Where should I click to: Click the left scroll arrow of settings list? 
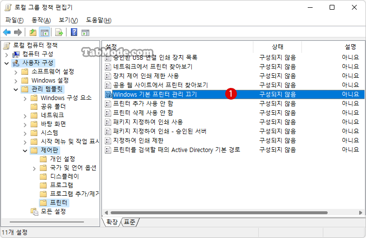tap(106, 213)
